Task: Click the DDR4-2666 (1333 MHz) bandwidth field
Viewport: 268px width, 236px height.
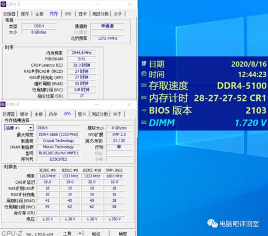Action: pyautogui.click(x=58, y=135)
